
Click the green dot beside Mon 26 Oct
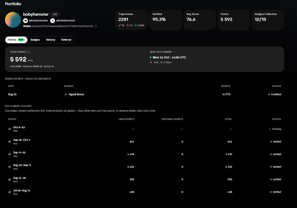(151, 57)
